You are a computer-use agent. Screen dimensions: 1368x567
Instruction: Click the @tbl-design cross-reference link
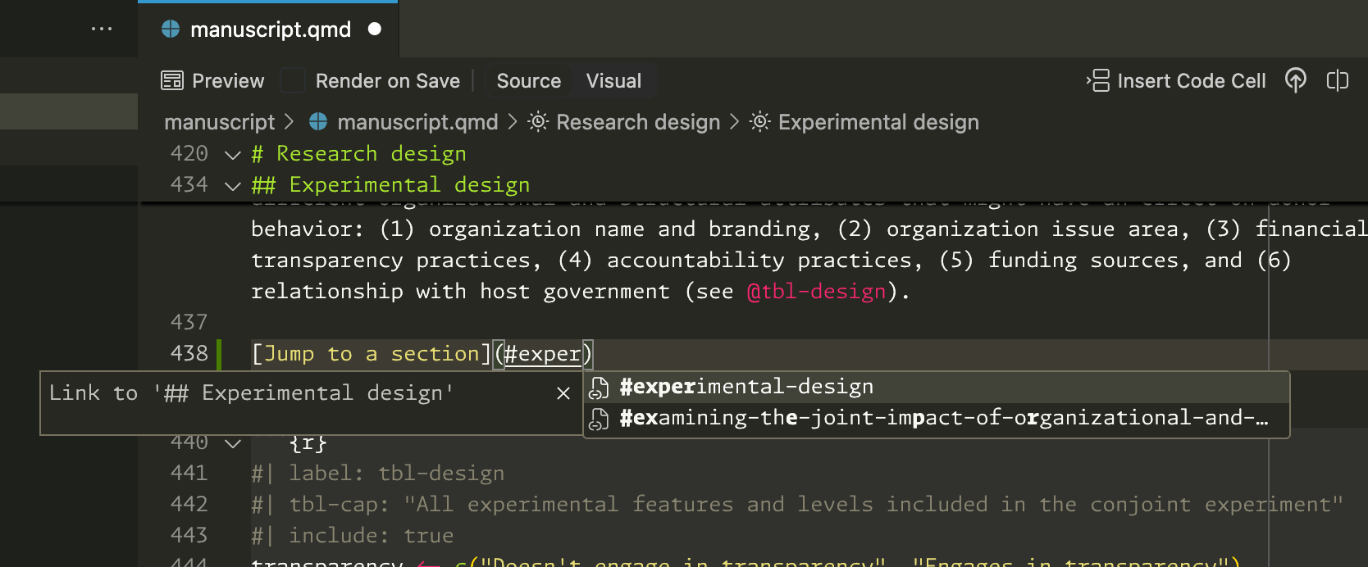click(x=816, y=292)
